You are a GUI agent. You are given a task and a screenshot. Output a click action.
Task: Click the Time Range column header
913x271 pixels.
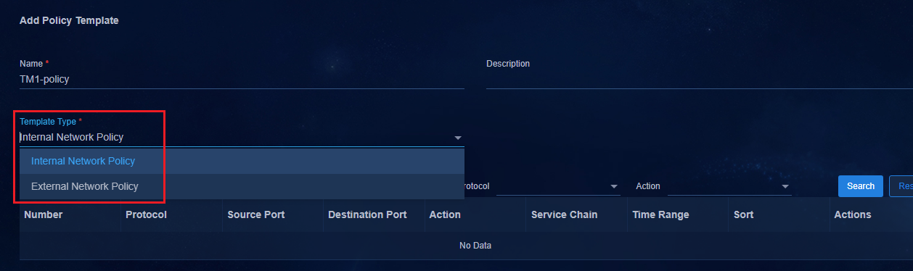(x=660, y=214)
